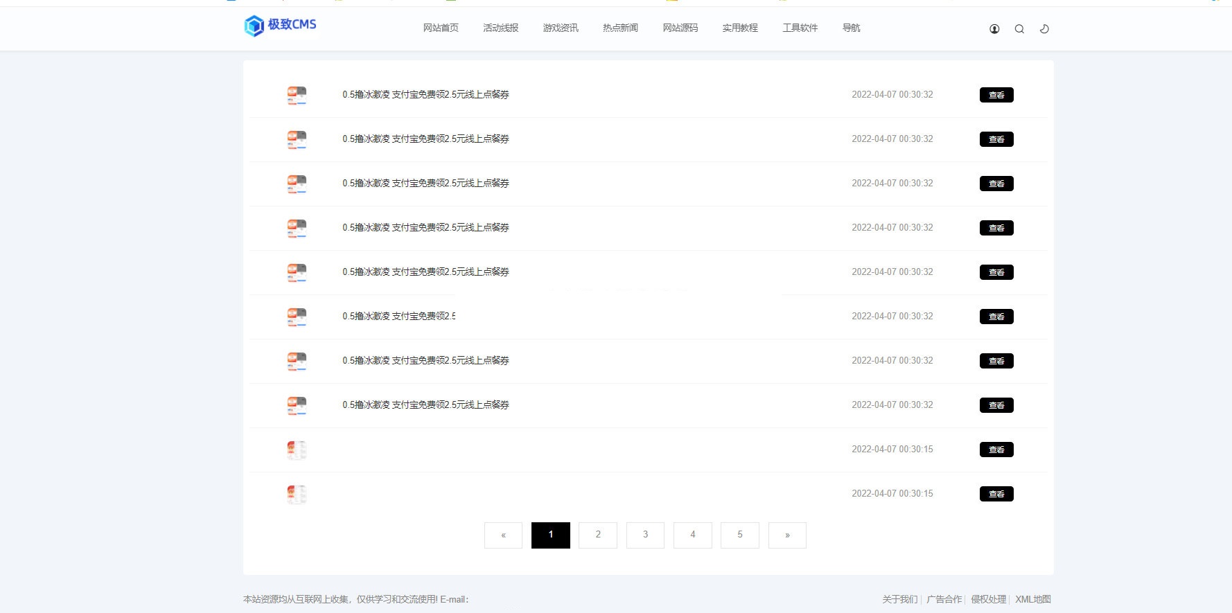1232x613 pixels.
Task: Click the 极致CMS site logo
Action: 281,26
